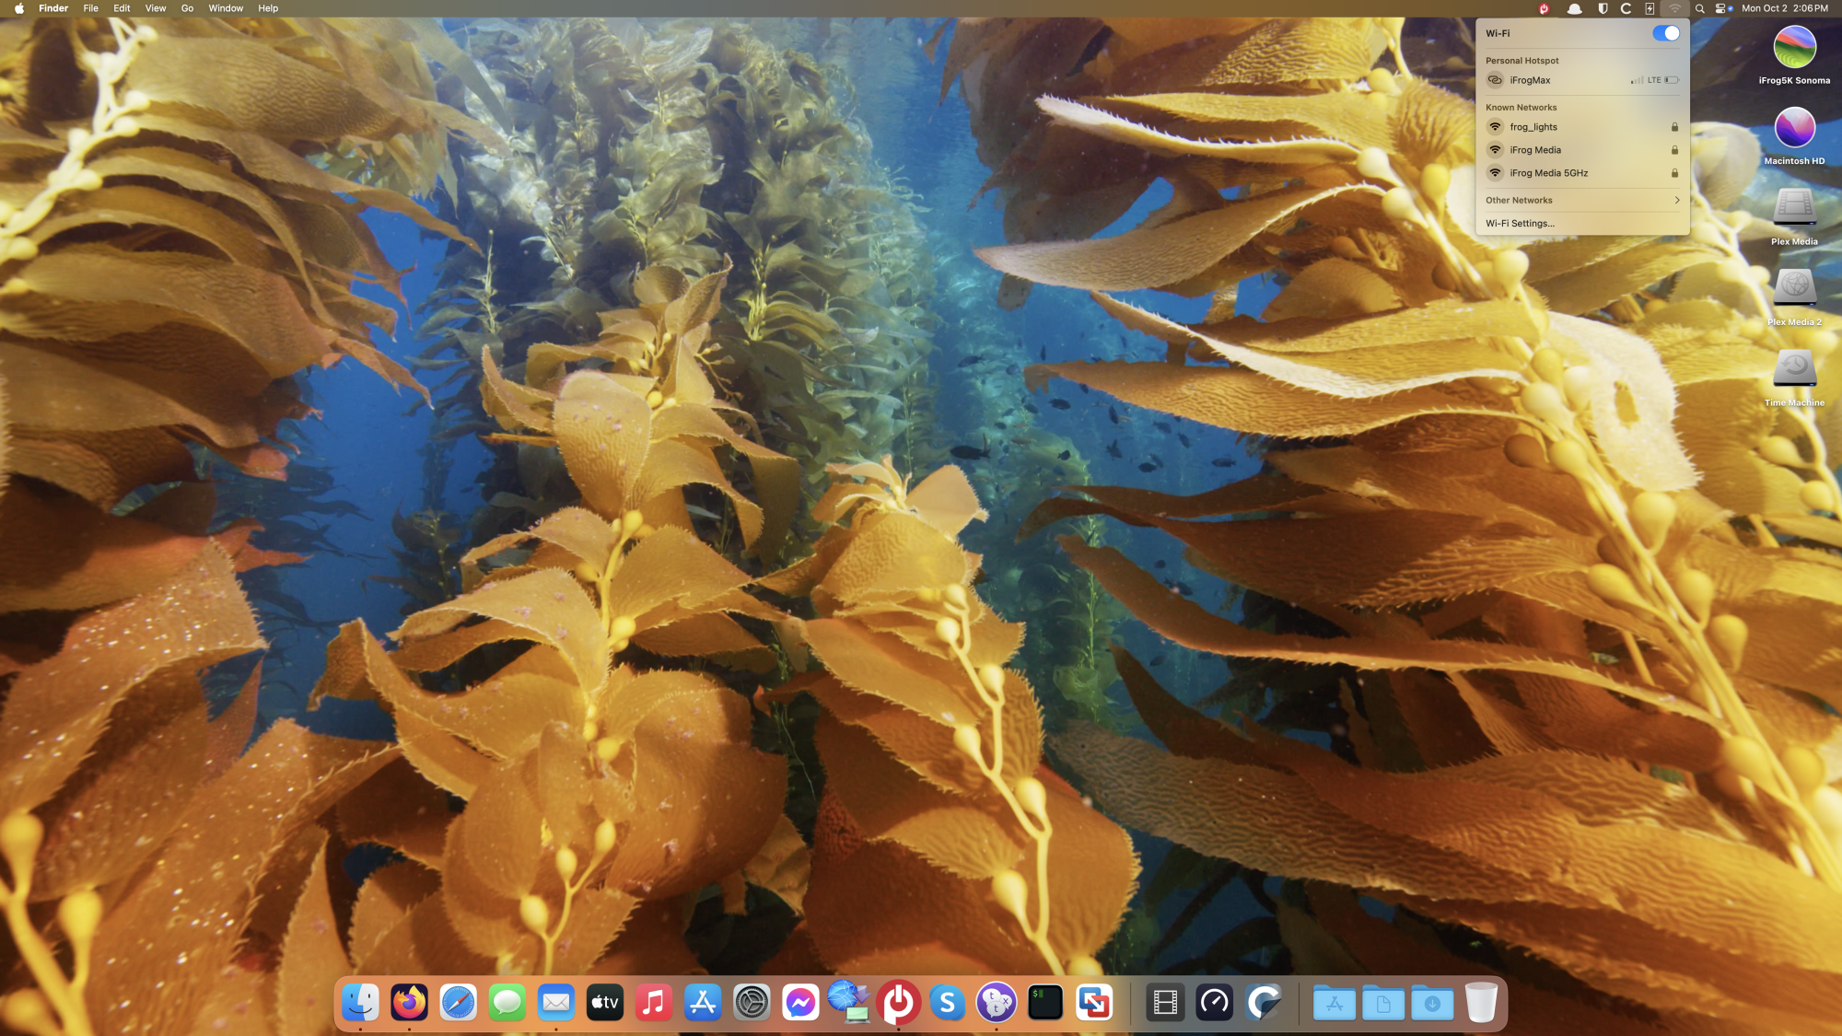Viewport: 1842px width, 1036px height.
Task: Launch Messenger from the Dock
Action: [800, 1002]
